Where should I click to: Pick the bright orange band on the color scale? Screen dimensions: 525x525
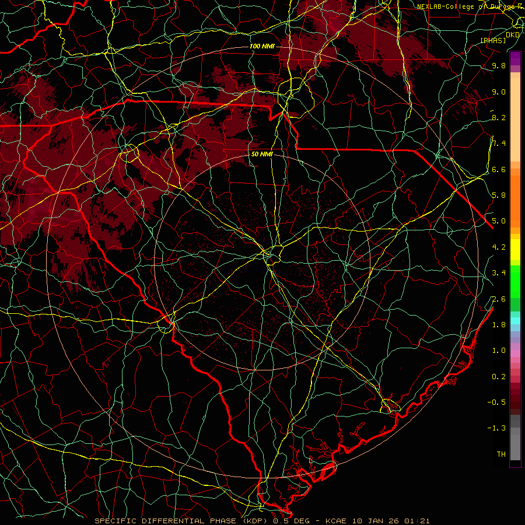pyautogui.click(x=515, y=201)
